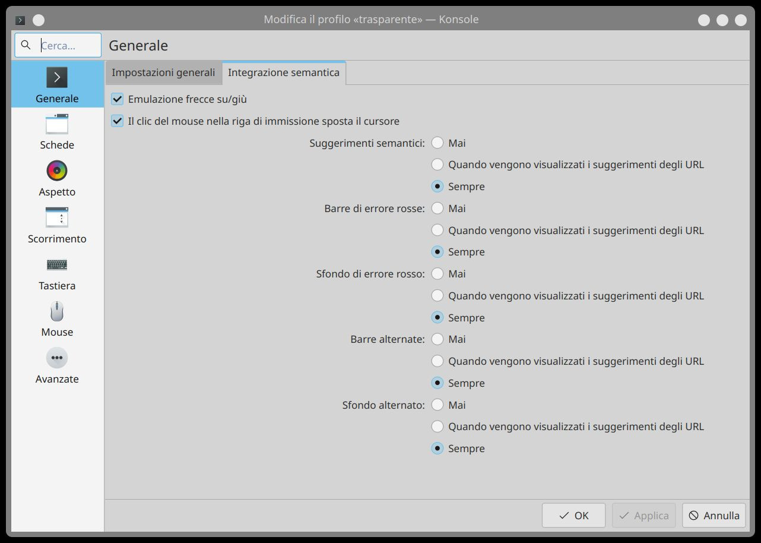This screenshot has height=543, width=761.
Task: Uncheck Emulazione frecce su/giù checkbox
Action: tap(118, 99)
